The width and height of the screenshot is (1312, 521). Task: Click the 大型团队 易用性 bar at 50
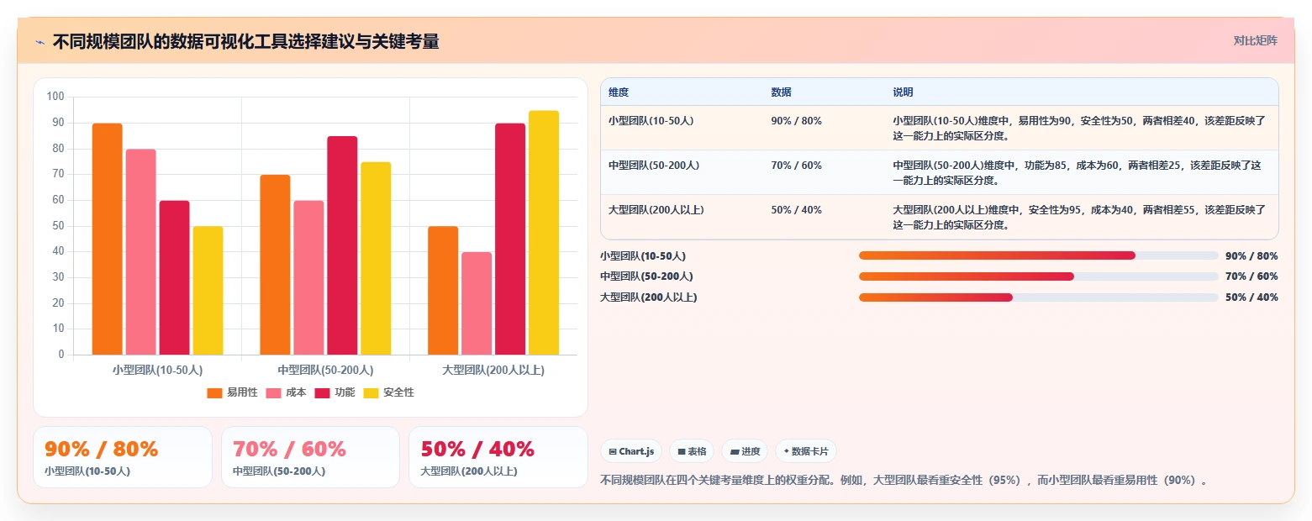tap(443, 291)
